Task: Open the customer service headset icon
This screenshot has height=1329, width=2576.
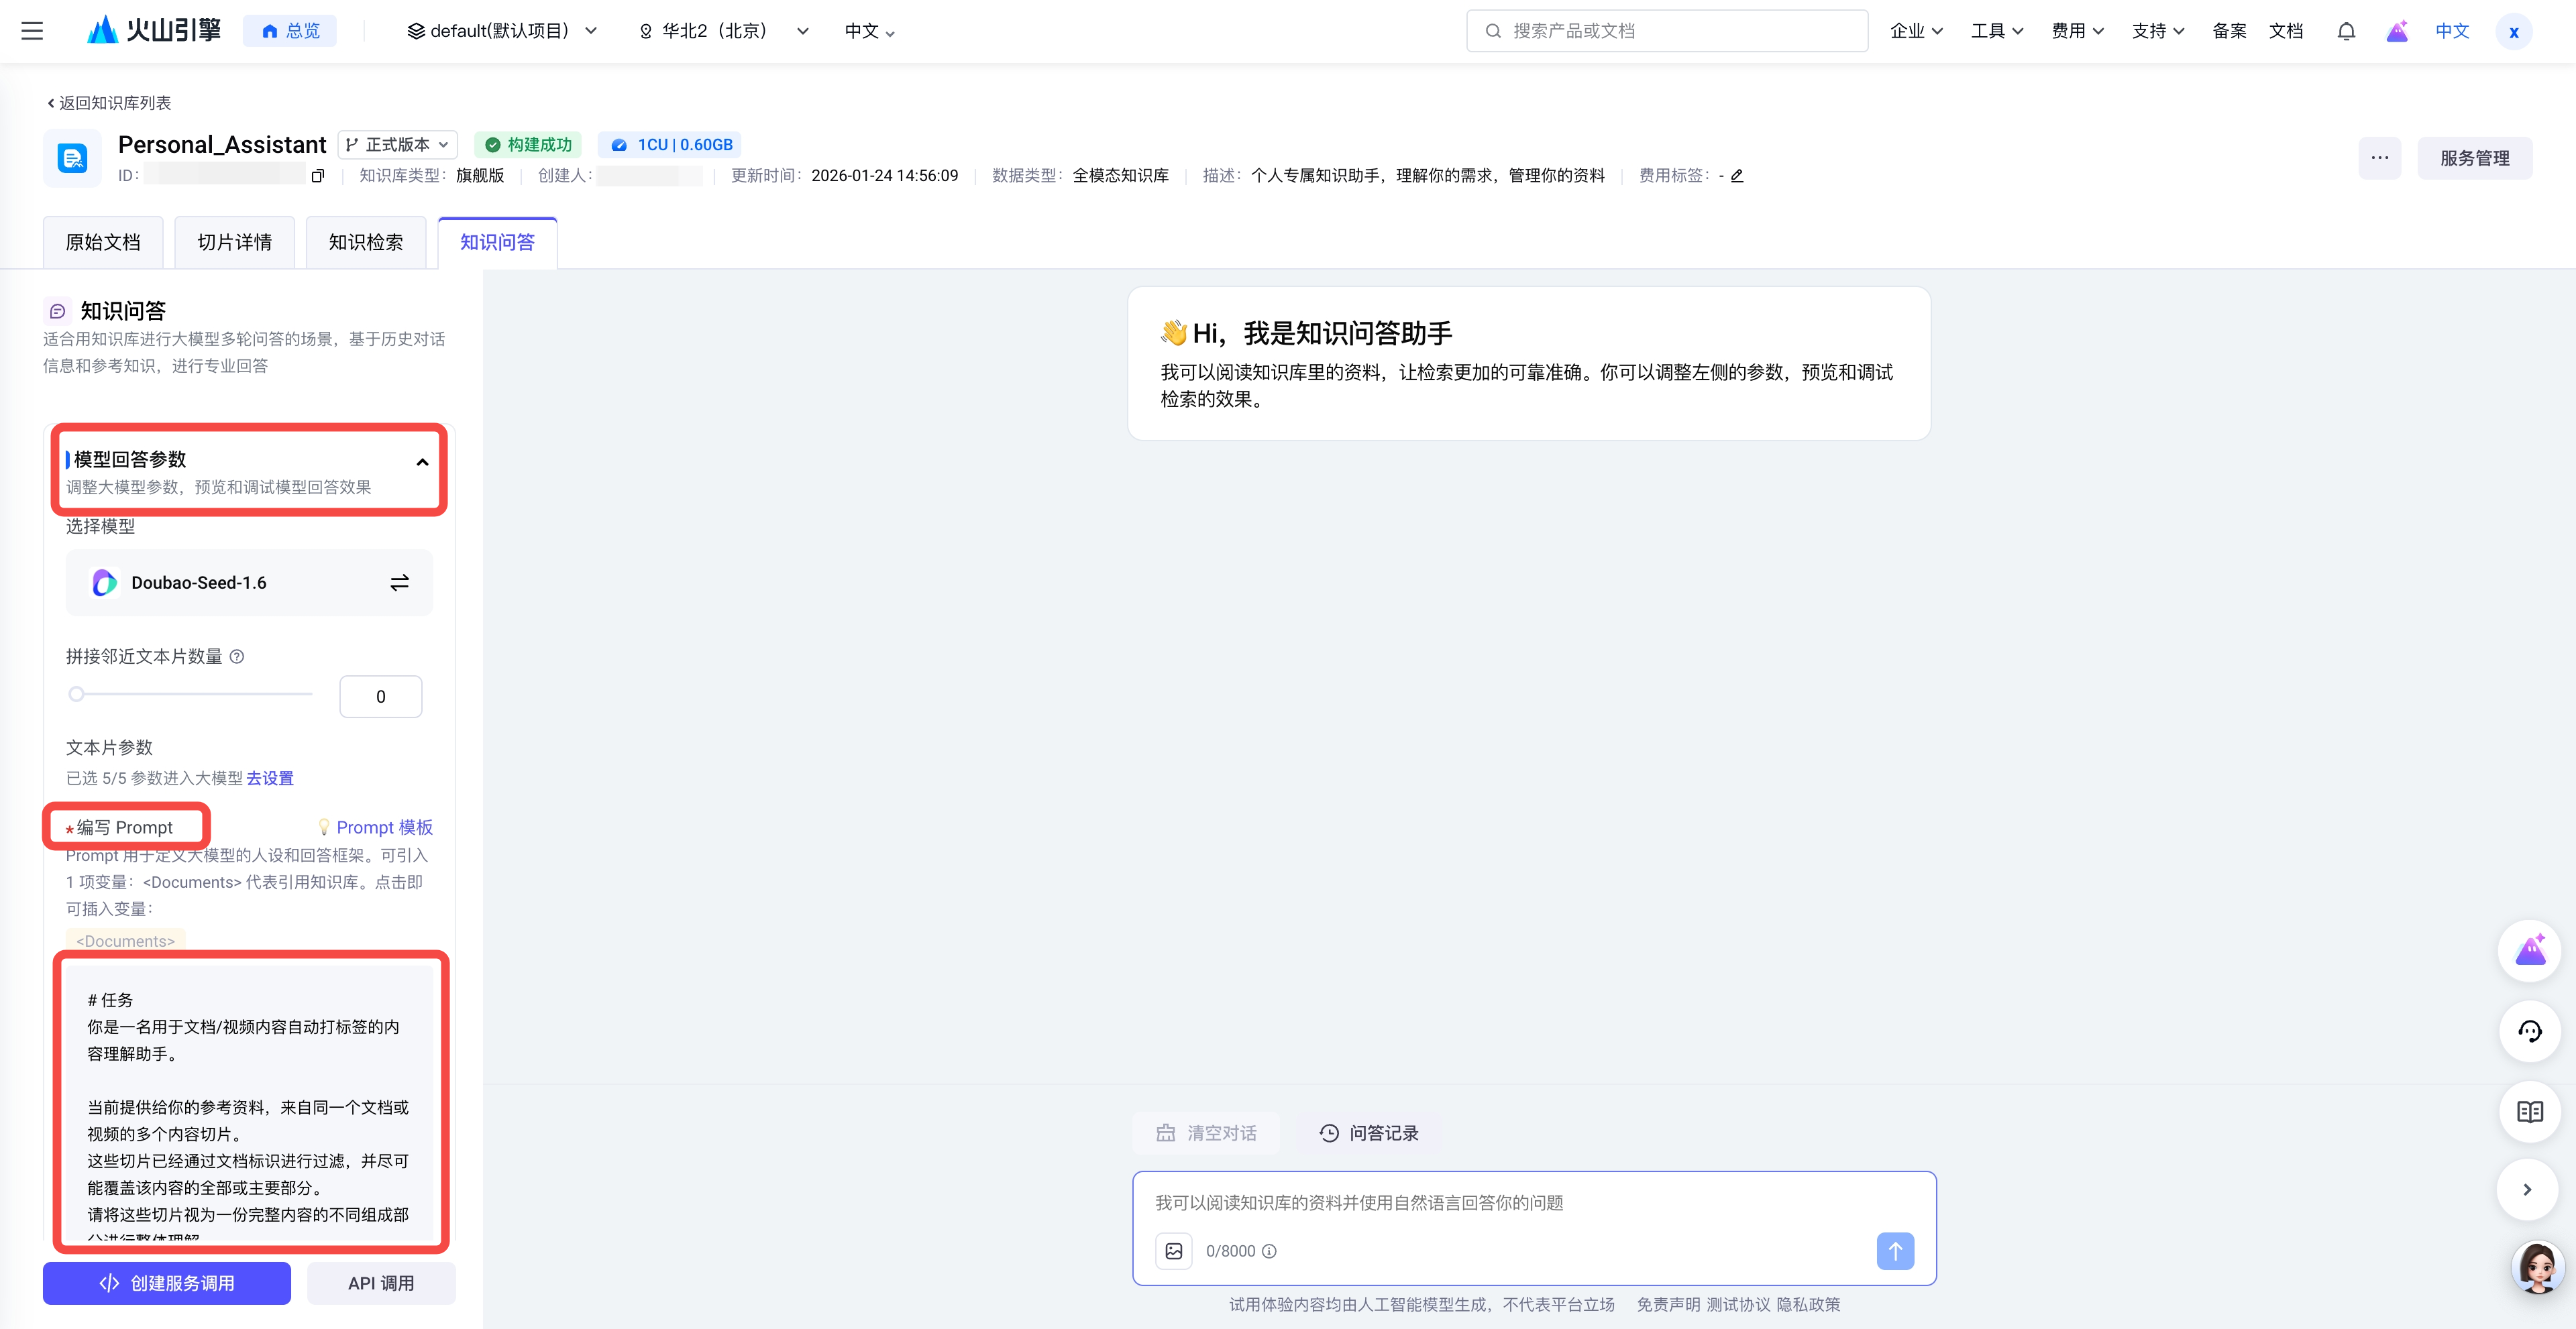Action: pos(2529,1031)
